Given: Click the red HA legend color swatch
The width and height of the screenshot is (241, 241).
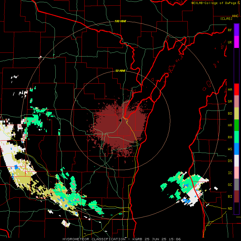Looking at the screenshot, I should 236,89.
